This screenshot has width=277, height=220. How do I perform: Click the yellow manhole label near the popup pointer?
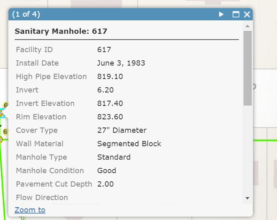click(6, 105)
